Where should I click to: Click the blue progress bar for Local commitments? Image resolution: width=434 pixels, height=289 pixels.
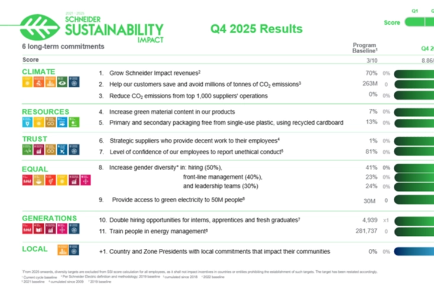point(414,251)
